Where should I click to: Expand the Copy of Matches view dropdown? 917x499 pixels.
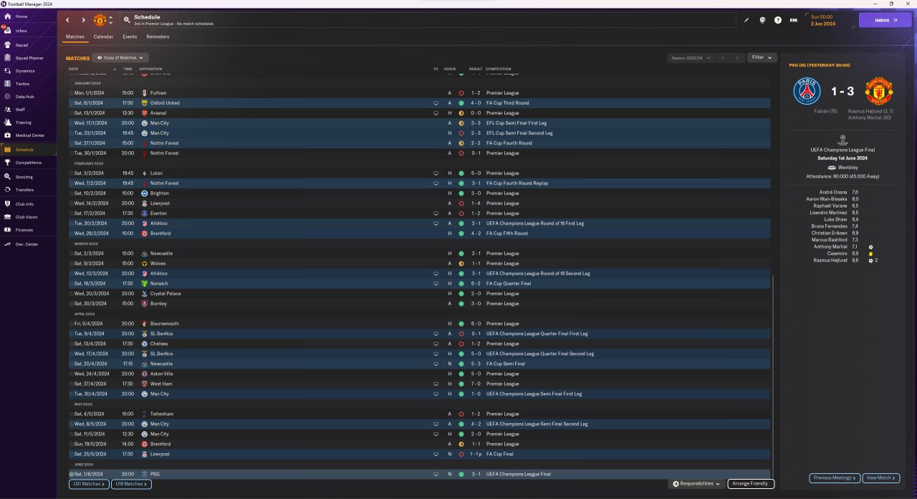120,57
